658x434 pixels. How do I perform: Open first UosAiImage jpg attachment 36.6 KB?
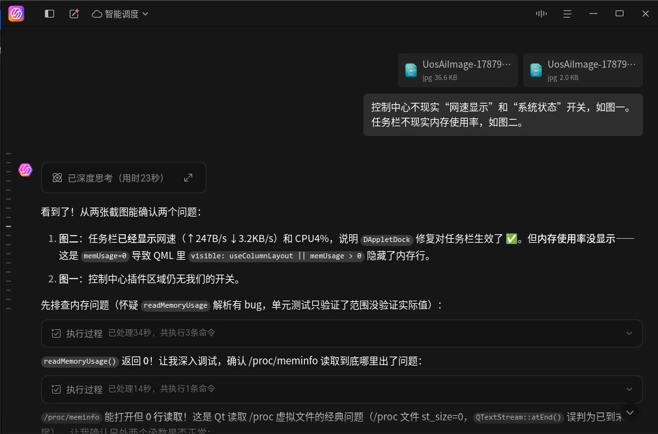point(458,70)
